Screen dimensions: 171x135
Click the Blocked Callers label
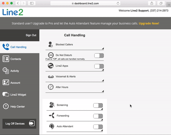(64, 45)
